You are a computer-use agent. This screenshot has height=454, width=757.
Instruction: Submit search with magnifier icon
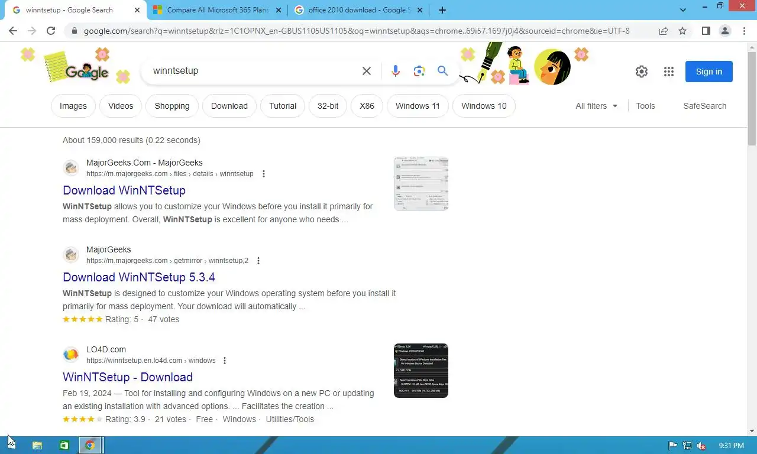click(x=442, y=71)
